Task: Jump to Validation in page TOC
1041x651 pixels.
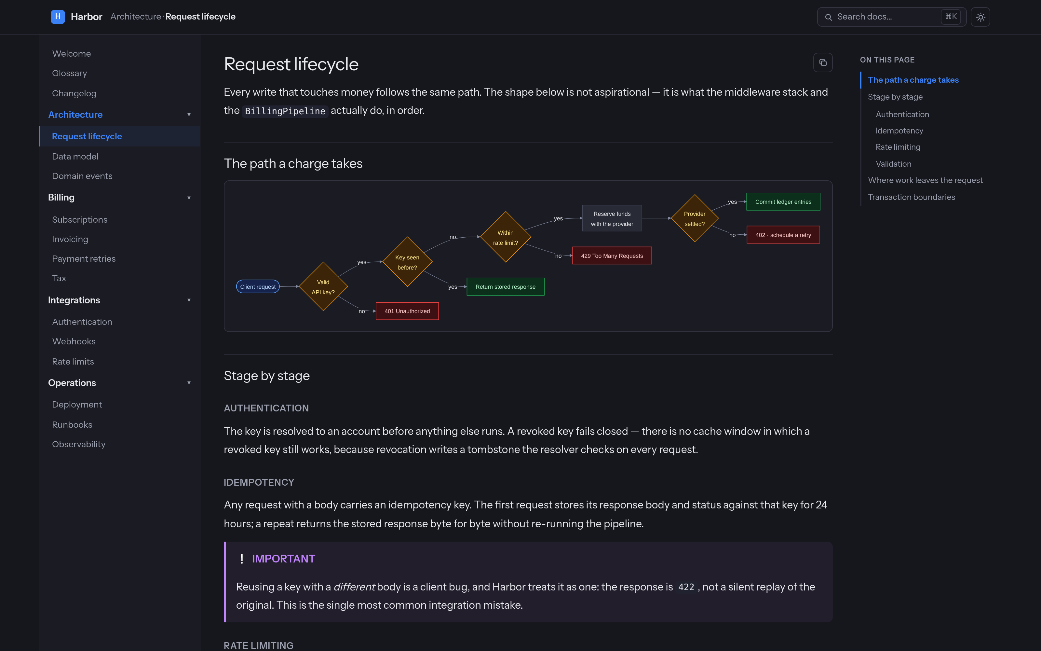Action: tap(893, 164)
